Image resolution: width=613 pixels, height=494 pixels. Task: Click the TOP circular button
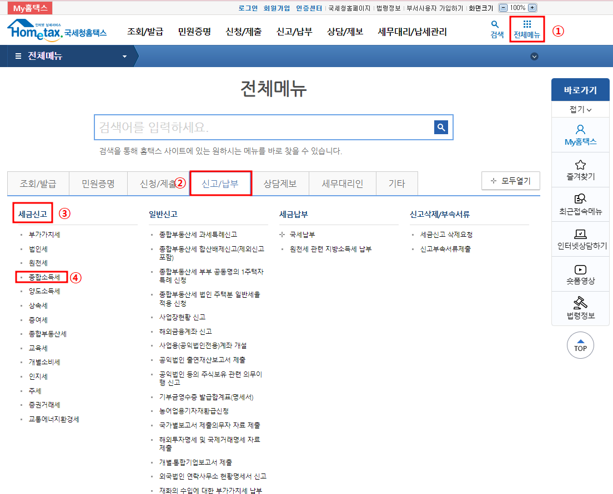pos(580,345)
